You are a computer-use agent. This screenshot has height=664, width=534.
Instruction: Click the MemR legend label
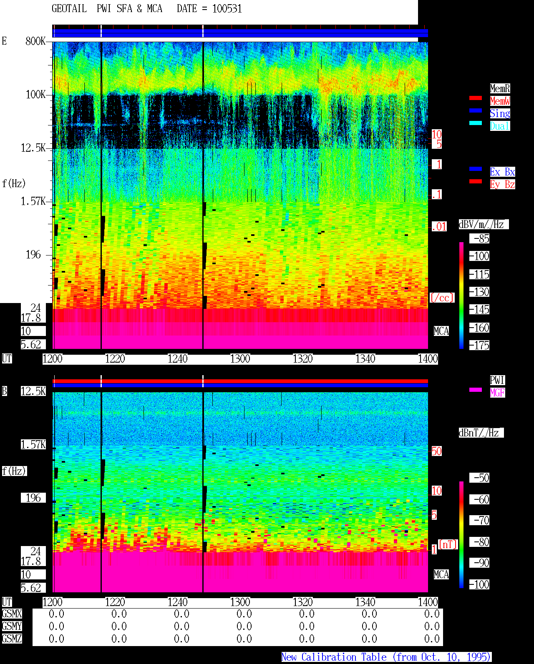tap(500, 88)
